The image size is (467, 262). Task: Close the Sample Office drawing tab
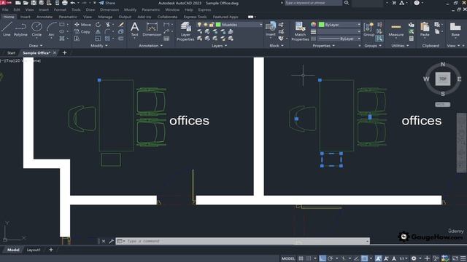(x=55, y=53)
